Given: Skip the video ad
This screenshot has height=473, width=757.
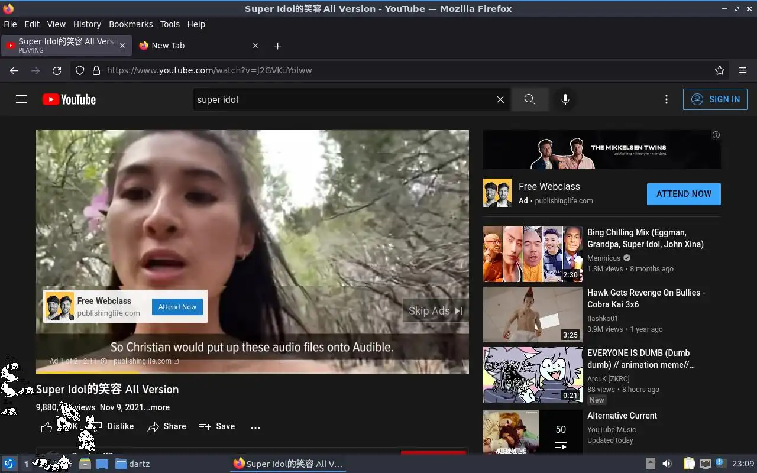Looking at the screenshot, I should coord(435,311).
